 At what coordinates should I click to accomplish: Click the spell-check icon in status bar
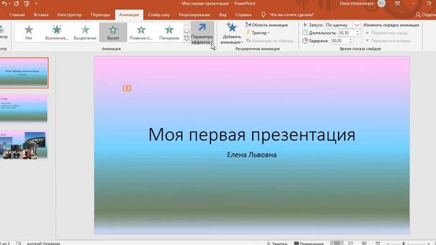pos(18,244)
